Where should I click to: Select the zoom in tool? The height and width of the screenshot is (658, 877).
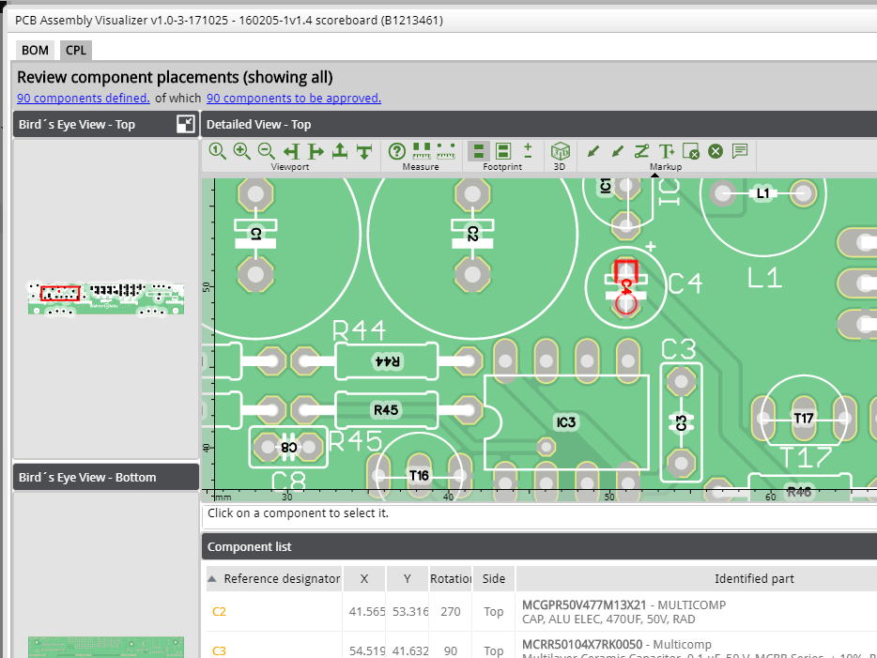pos(240,150)
